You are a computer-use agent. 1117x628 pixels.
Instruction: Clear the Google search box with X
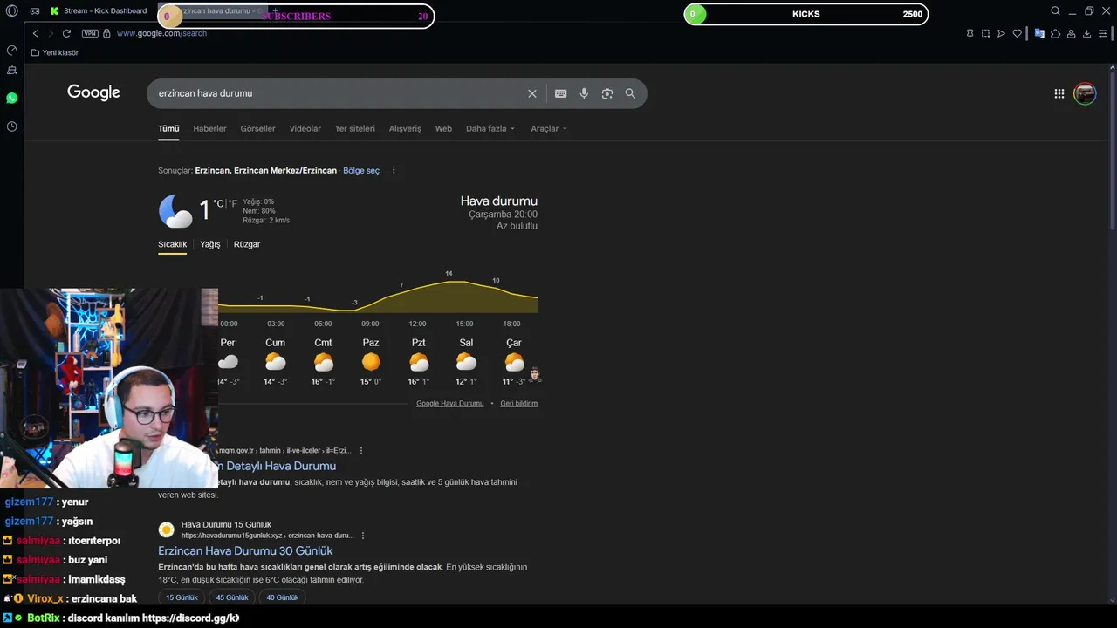point(532,93)
